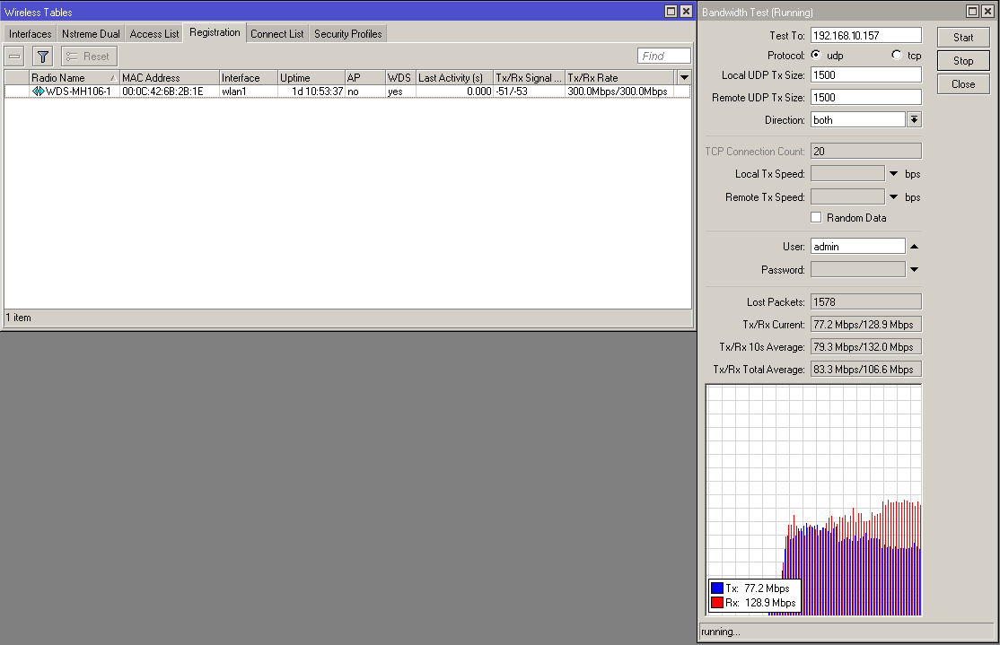Click the Direction field showing both

pos(858,120)
